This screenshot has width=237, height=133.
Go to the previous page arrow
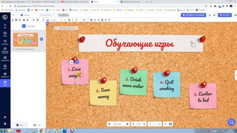150,124
